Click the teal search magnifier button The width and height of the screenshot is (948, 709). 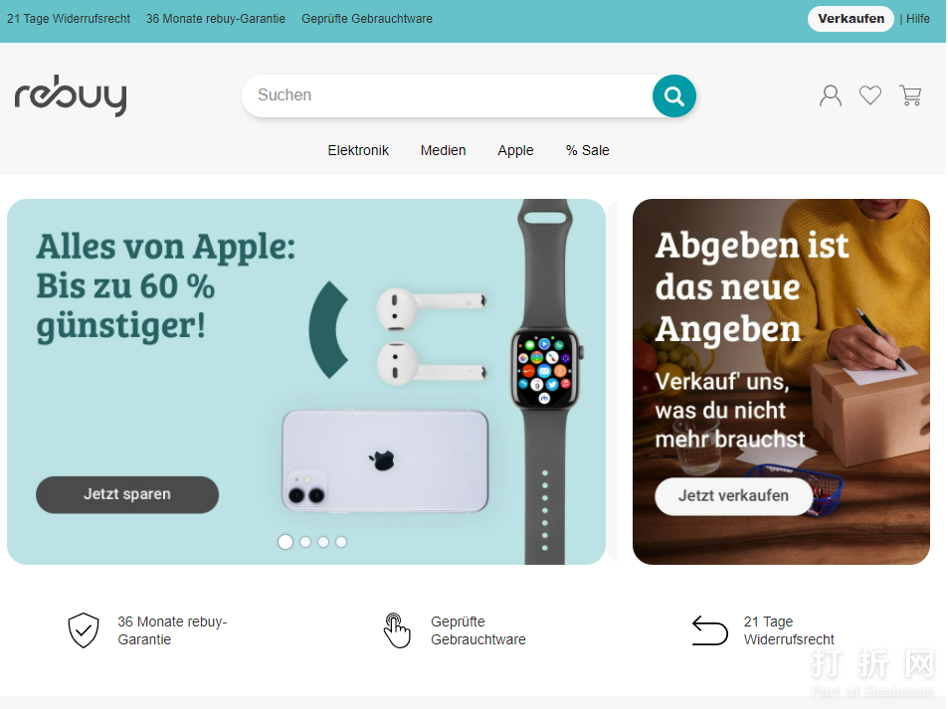[674, 96]
